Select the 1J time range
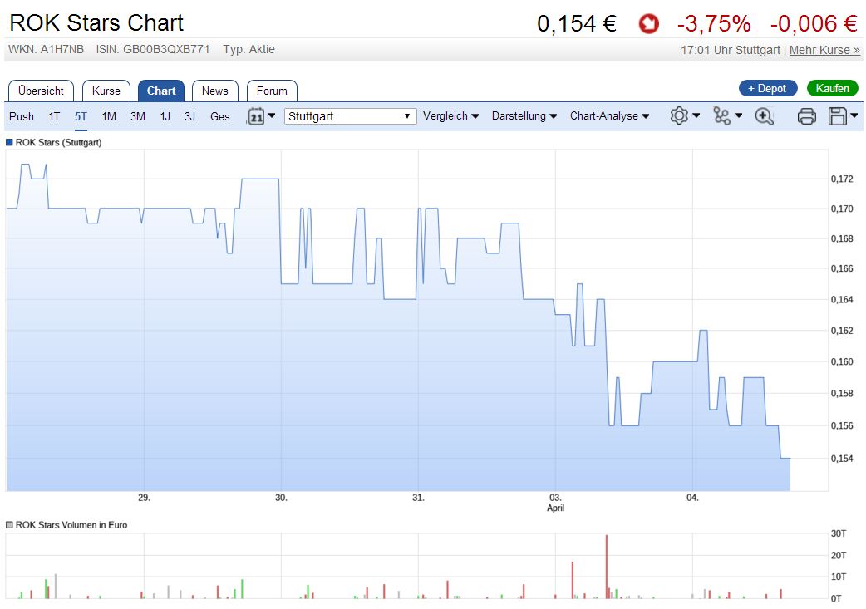866x609 pixels. click(x=165, y=116)
